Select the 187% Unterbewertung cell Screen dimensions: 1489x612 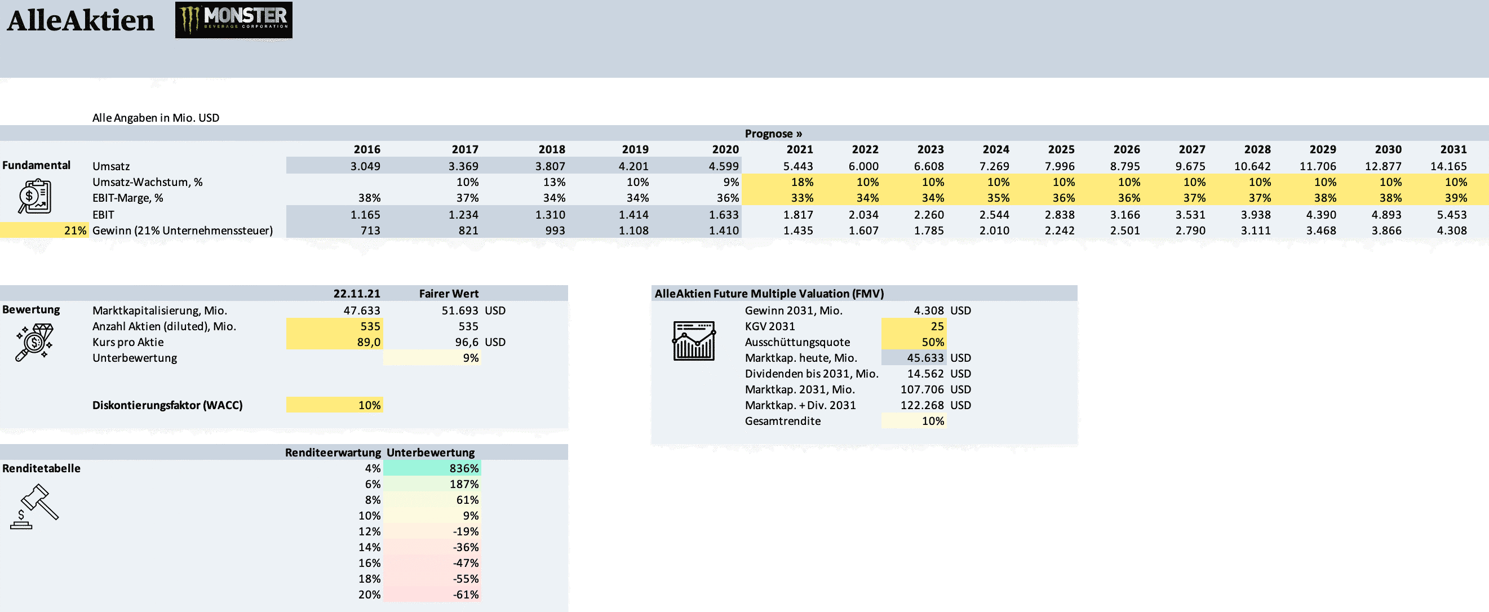[x=432, y=484]
